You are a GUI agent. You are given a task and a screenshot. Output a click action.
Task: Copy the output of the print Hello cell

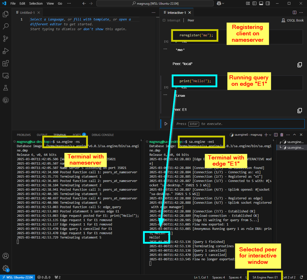pos(300,111)
